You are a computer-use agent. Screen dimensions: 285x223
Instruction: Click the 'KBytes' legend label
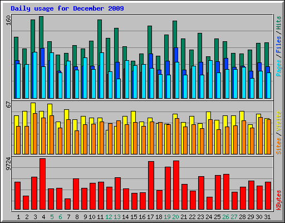tap(278, 200)
